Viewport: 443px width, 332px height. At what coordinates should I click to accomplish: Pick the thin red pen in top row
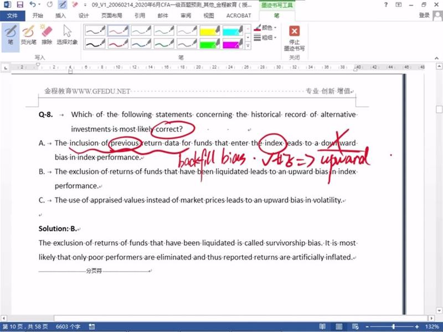[118, 30]
